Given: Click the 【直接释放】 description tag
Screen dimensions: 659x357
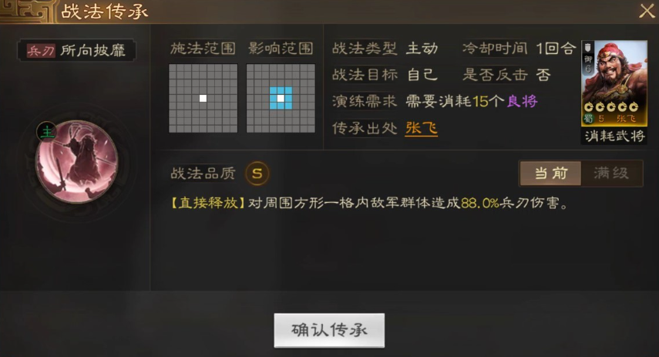Looking at the screenshot, I should [208, 203].
